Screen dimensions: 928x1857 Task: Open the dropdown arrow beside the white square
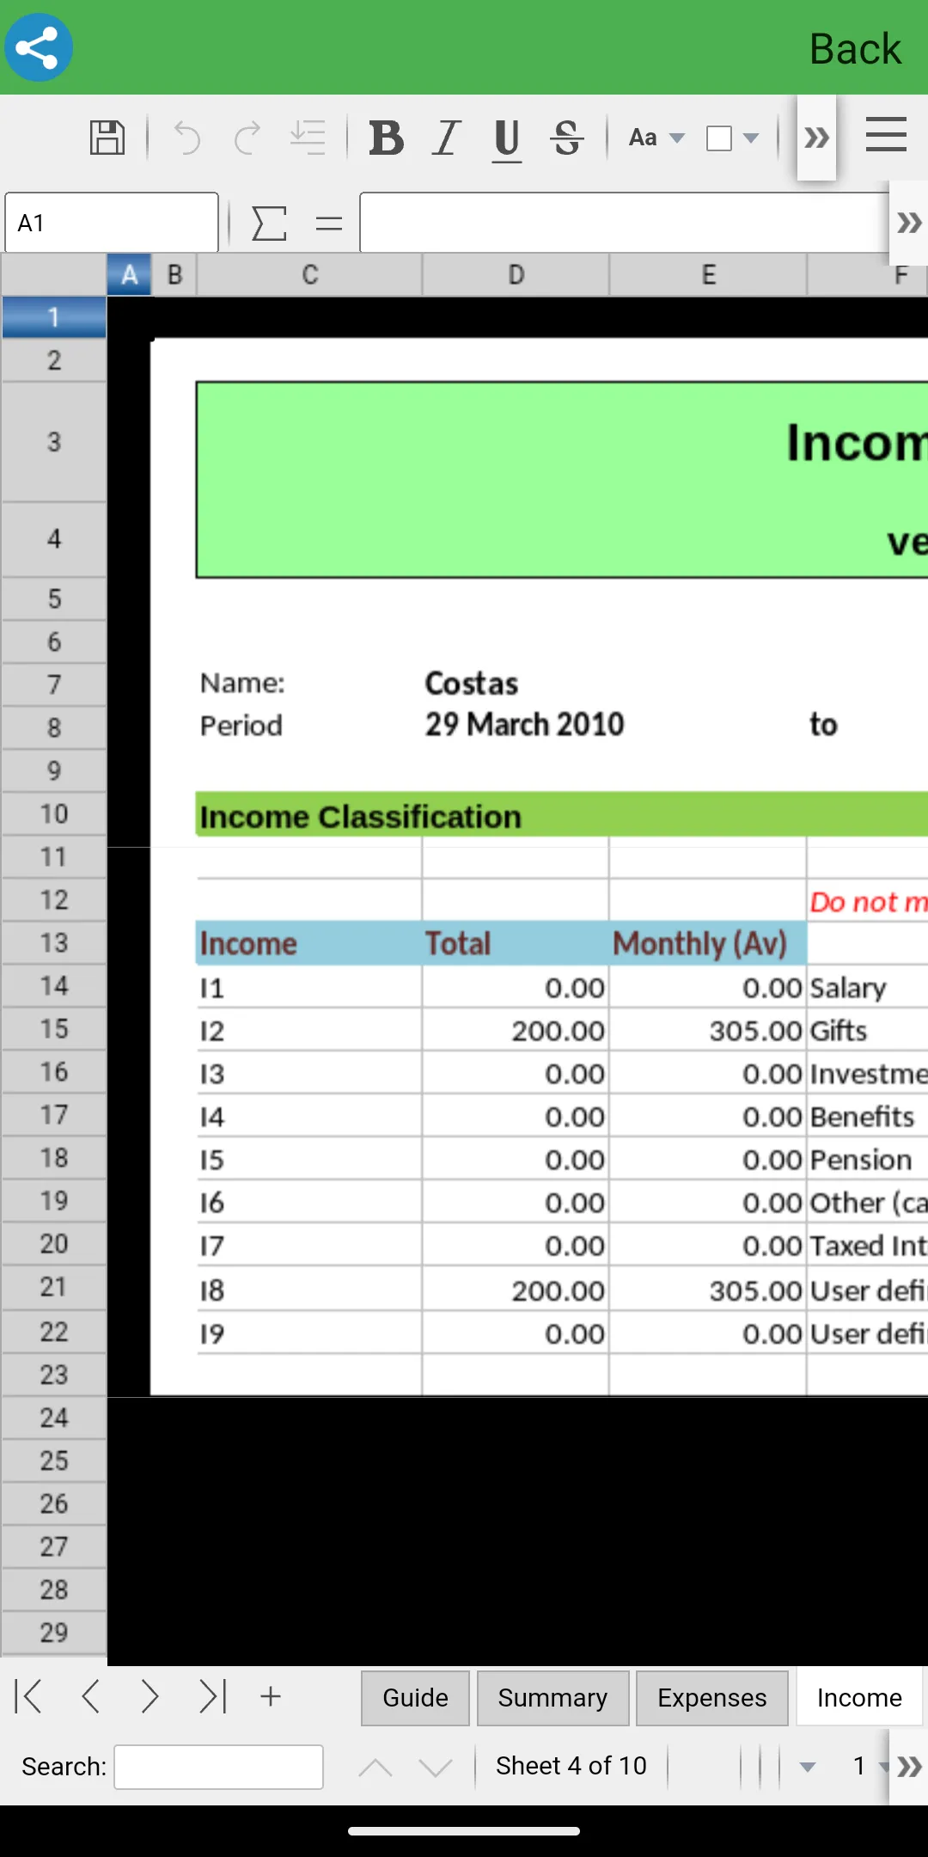[x=751, y=138]
